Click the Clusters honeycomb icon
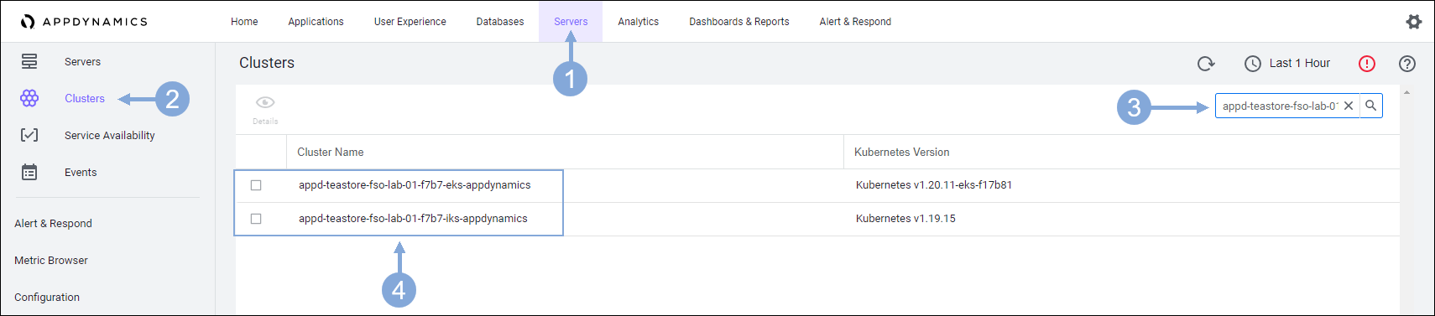This screenshot has width=1435, height=316. pos(29,99)
